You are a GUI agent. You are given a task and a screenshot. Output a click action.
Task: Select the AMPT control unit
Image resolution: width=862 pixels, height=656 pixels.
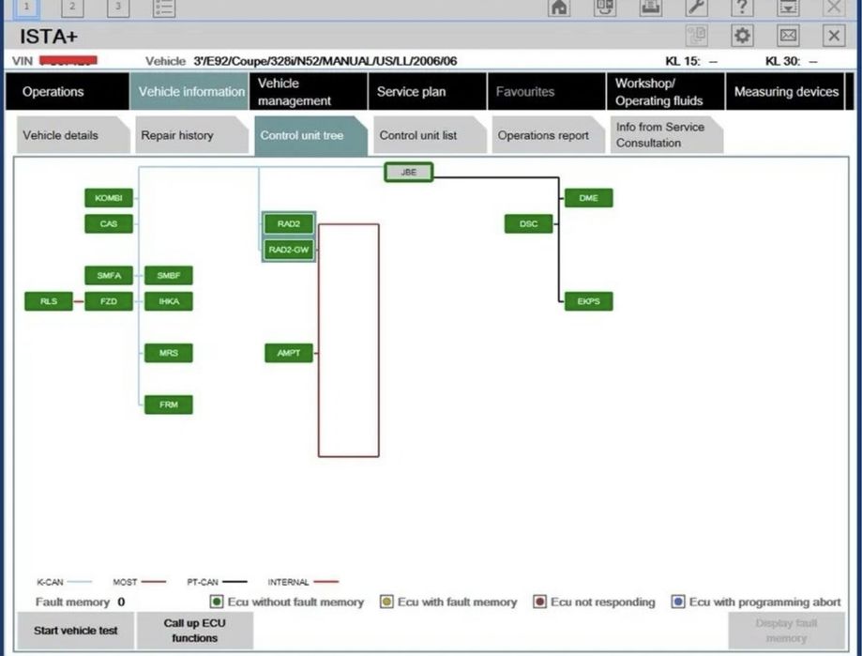(x=289, y=353)
